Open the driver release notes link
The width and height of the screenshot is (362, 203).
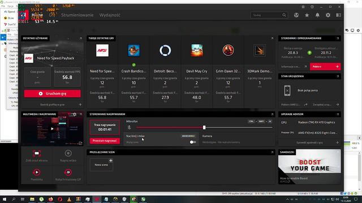[294, 67]
